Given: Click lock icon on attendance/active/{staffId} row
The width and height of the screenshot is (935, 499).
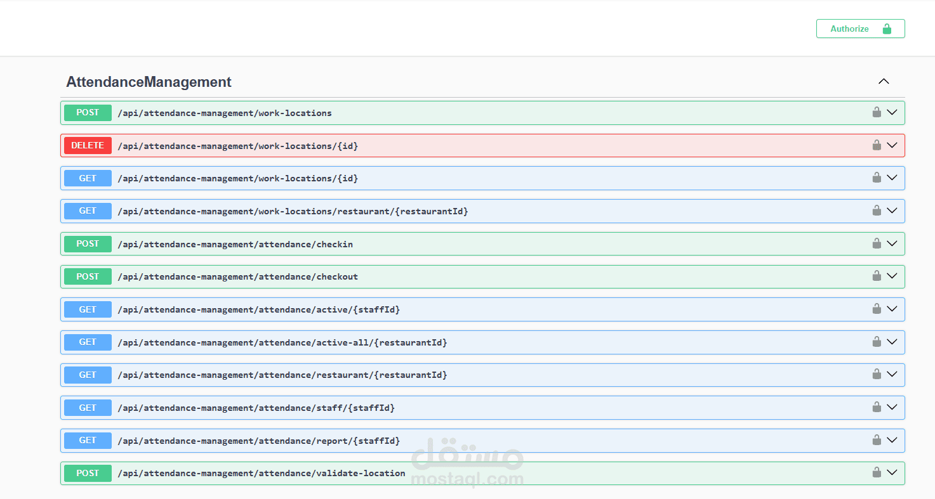Looking at the screenshot, I should [877, 309].
